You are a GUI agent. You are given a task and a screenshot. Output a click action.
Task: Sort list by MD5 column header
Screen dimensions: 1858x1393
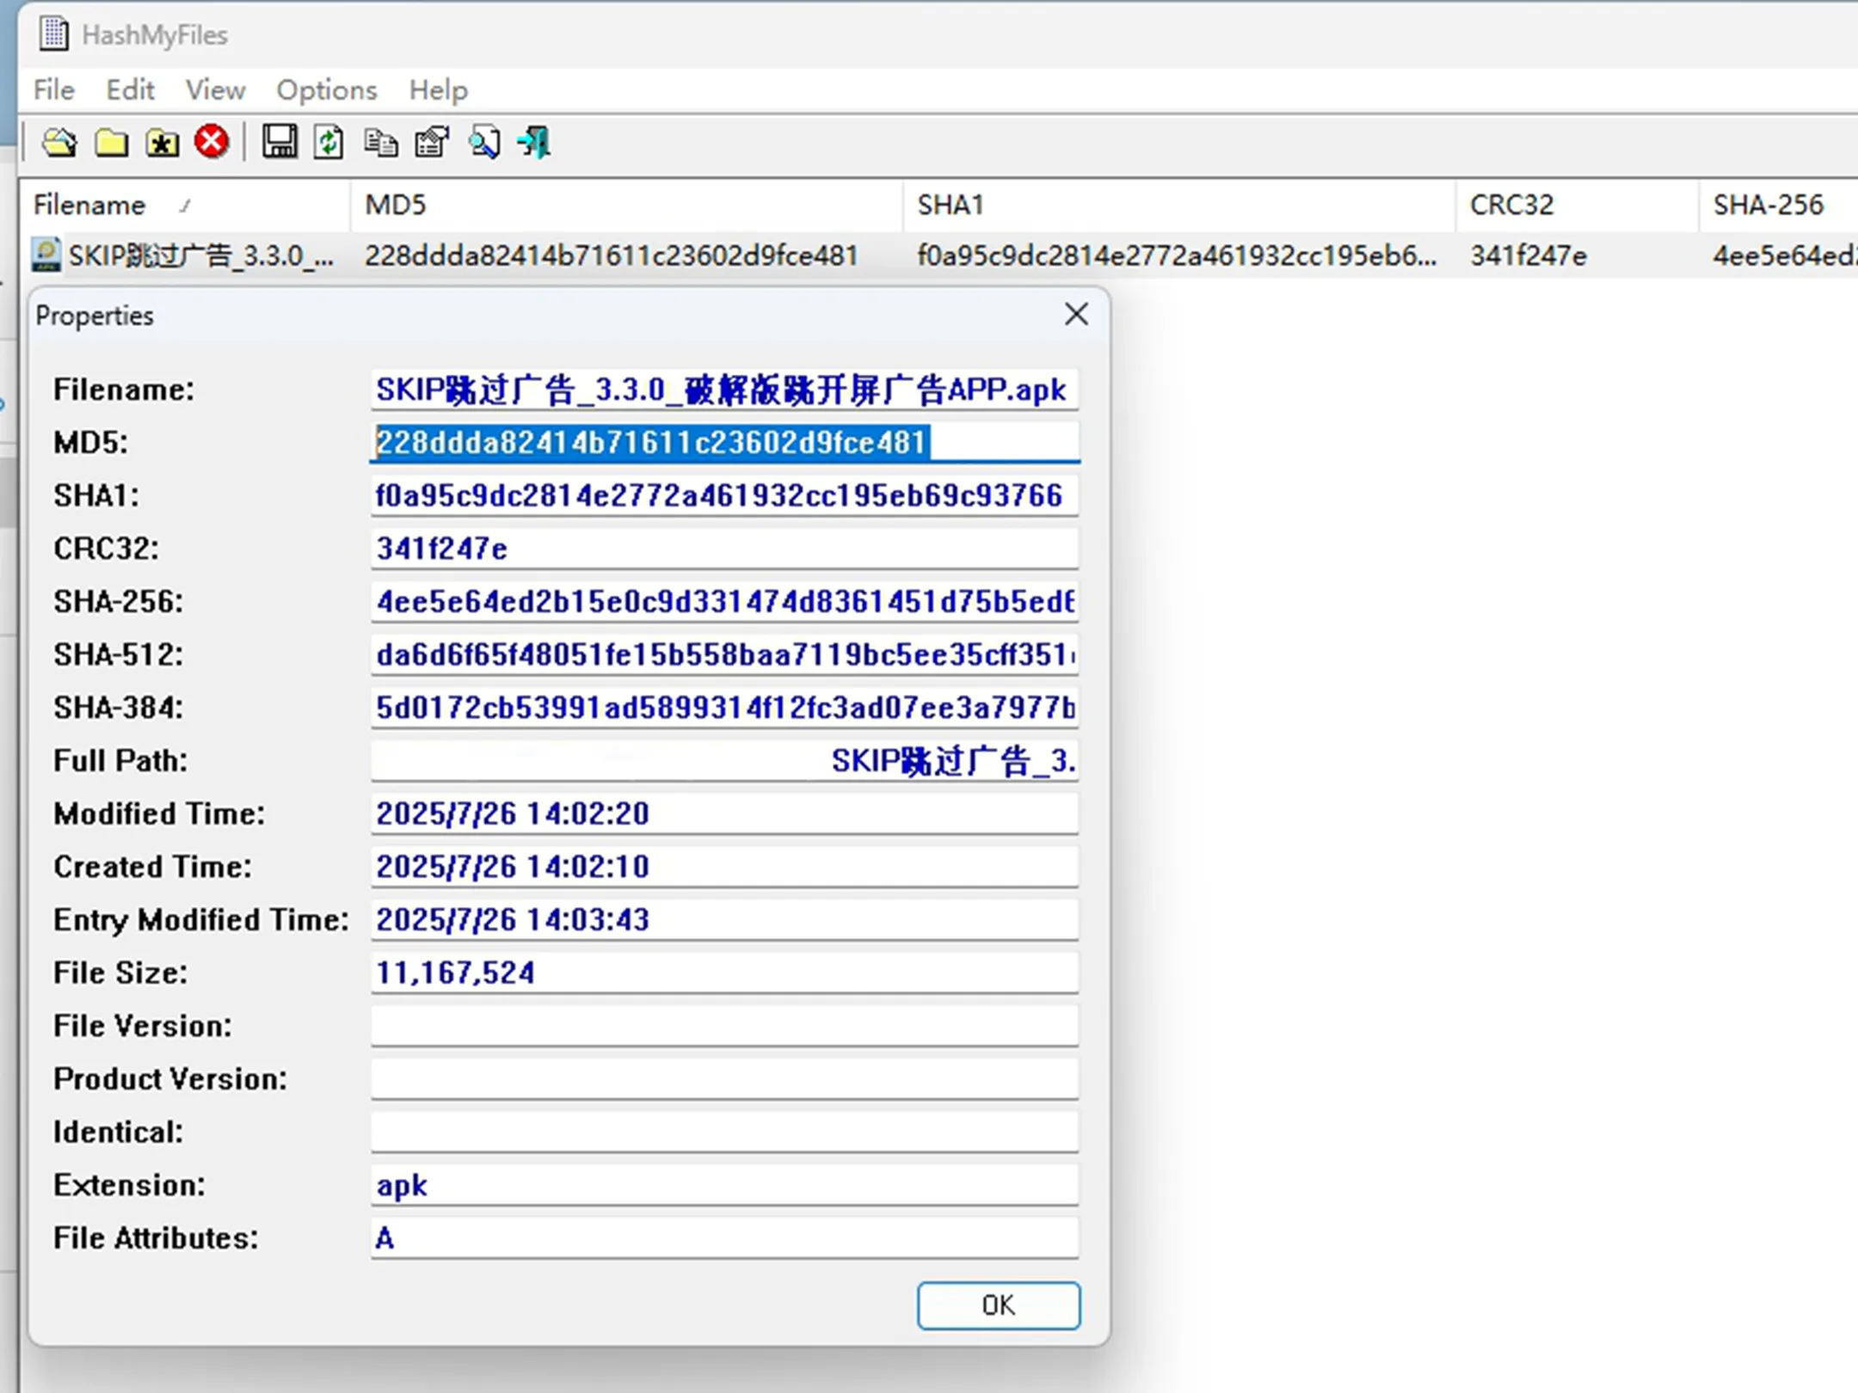(627, 205)
